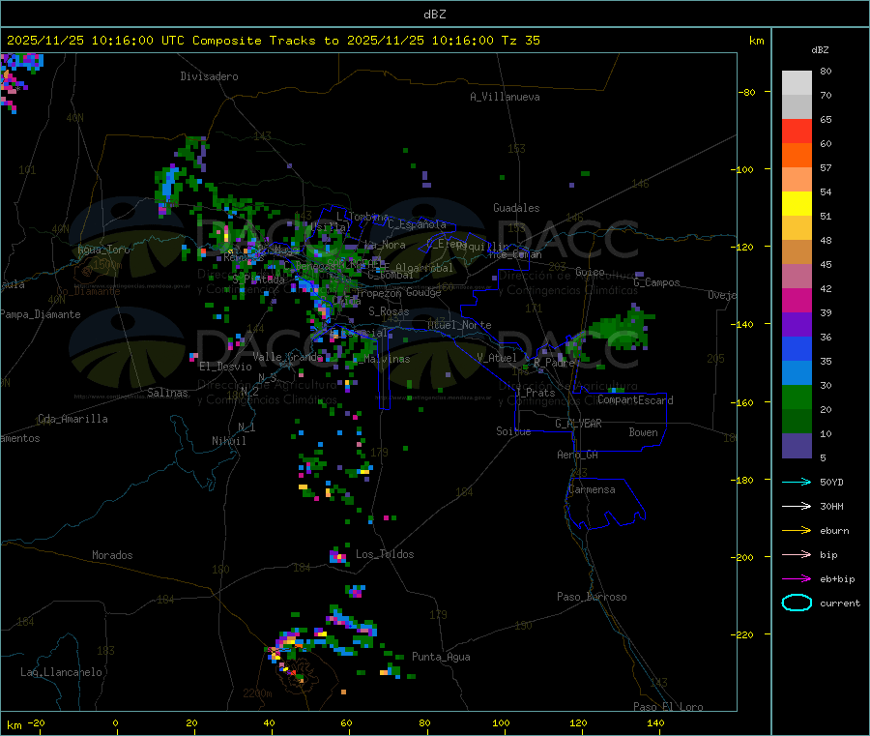Click the 'Carmensa' map label

592,489
